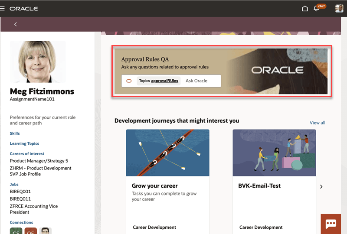The height and width of the screenshot is (234, 347).
Task: Click job BIREQ001
Action: tap(20, 192)
